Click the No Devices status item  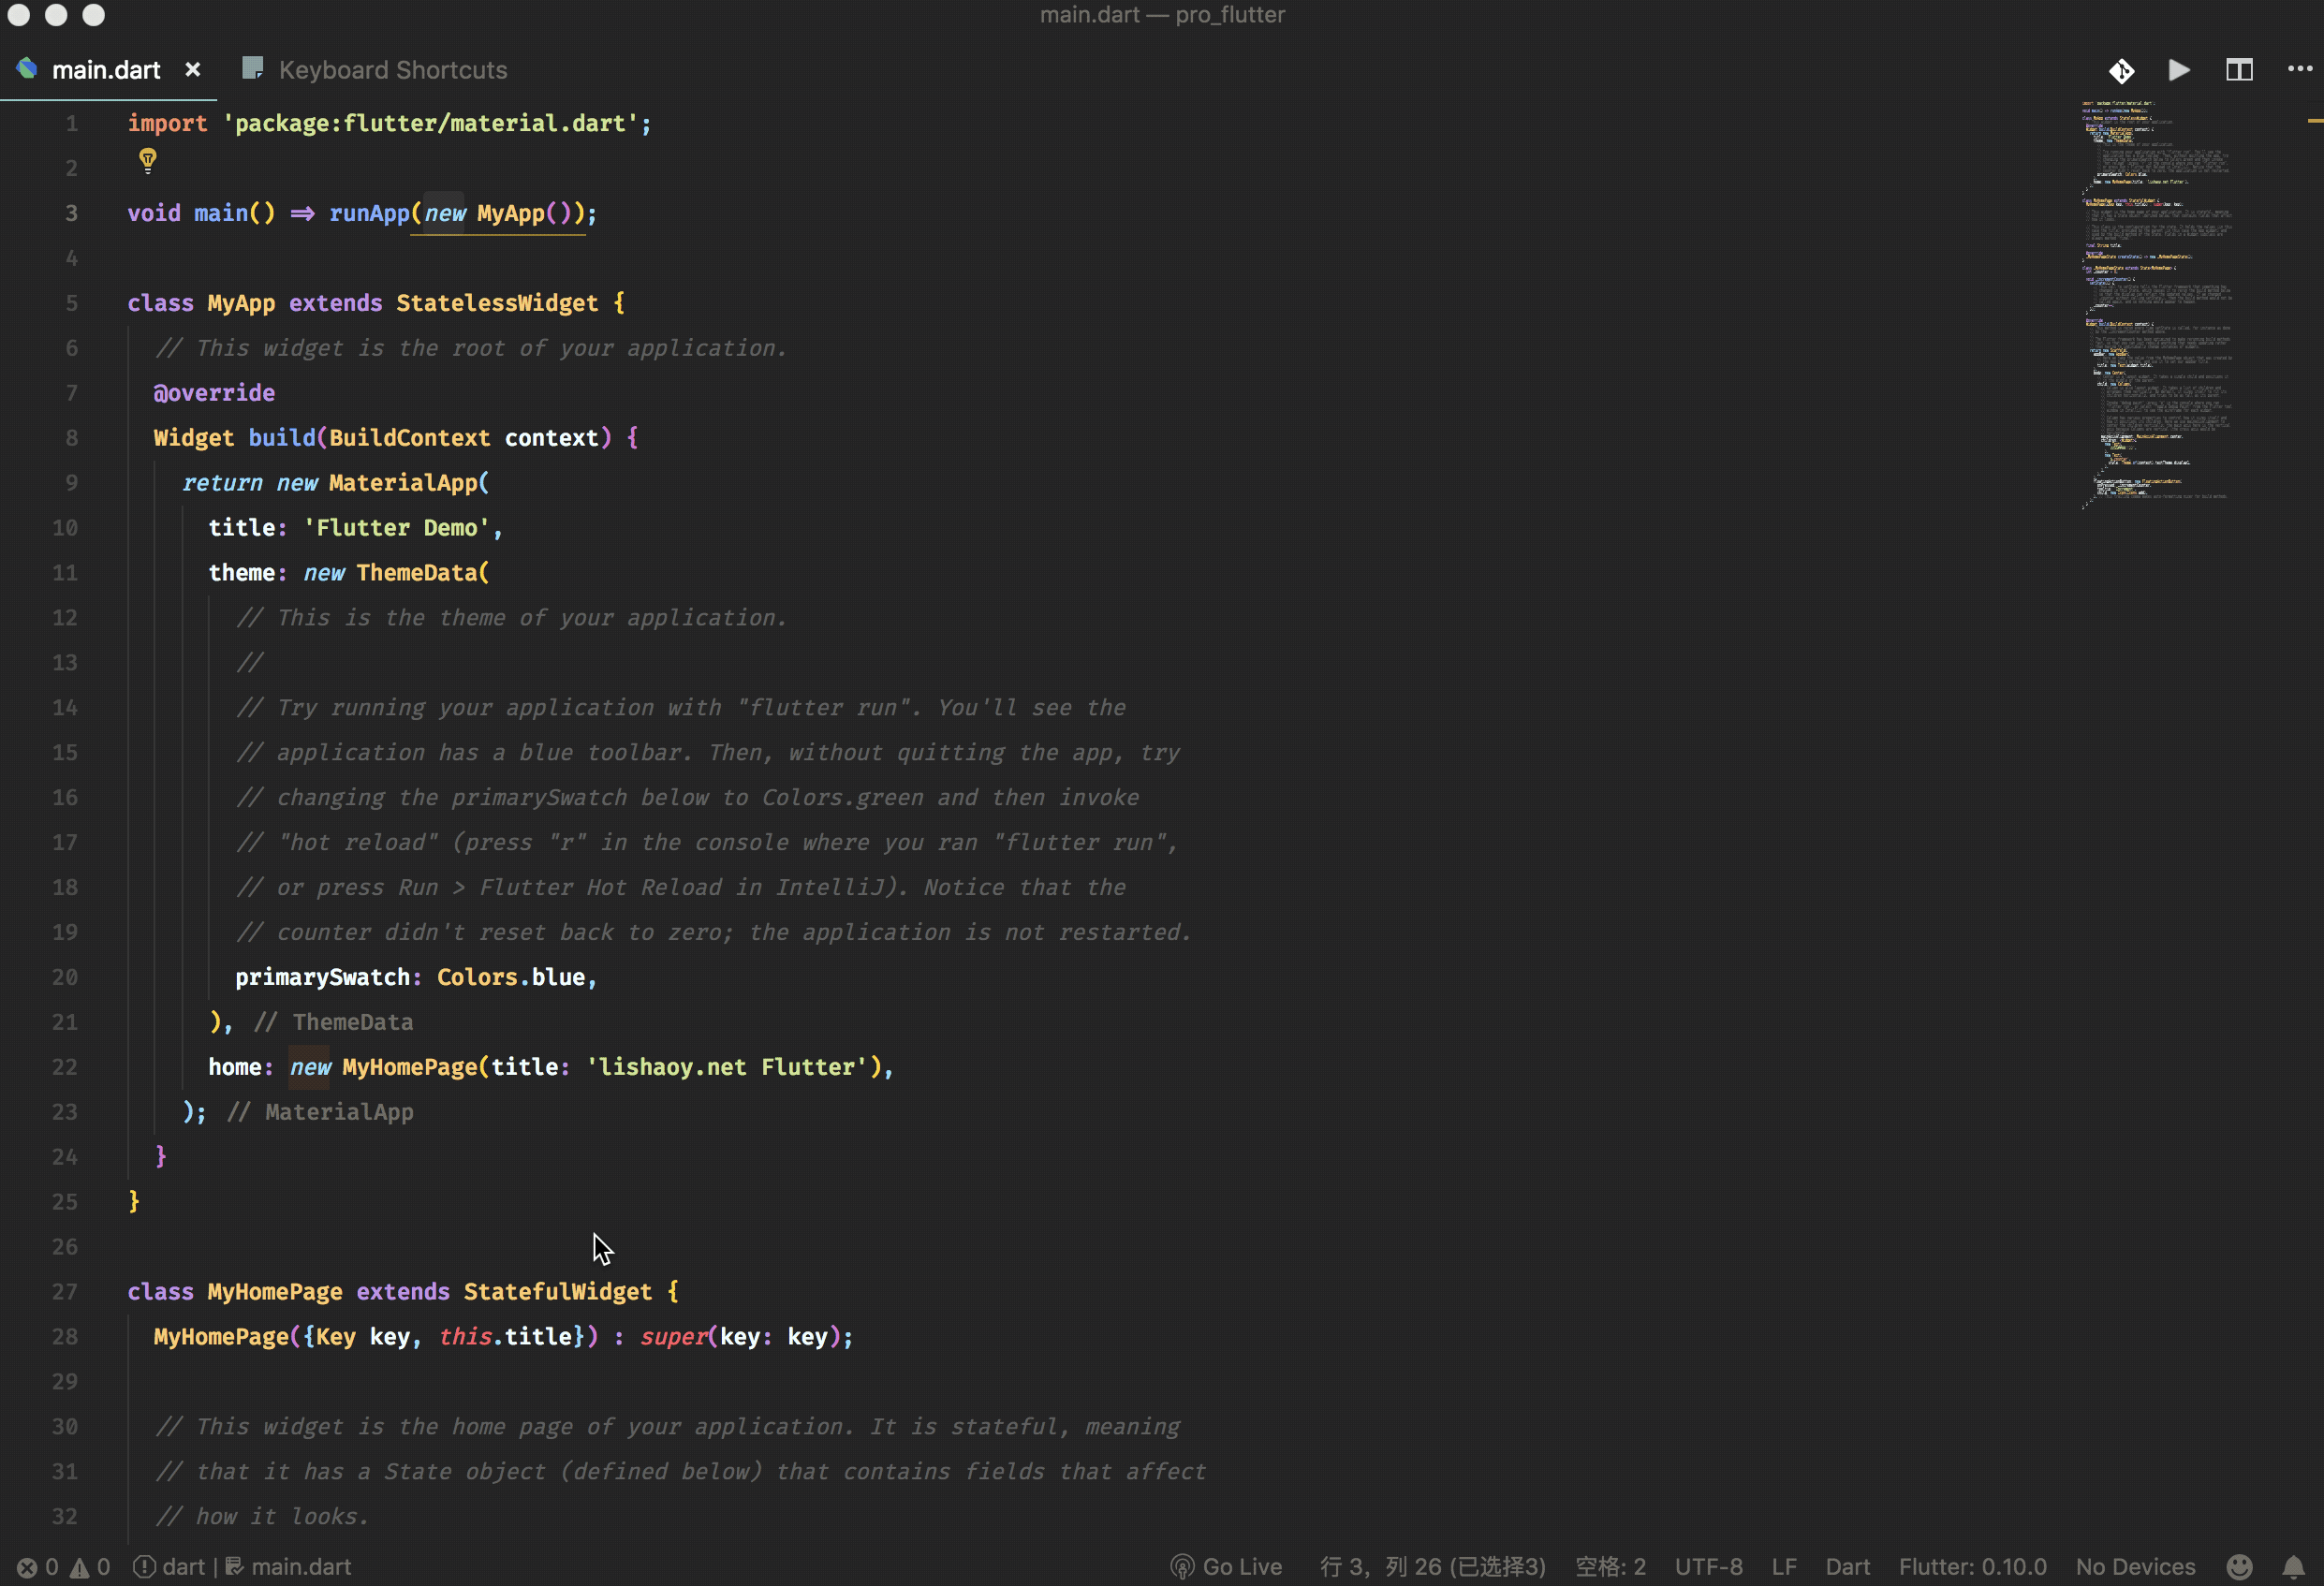click(2135, 1567)
